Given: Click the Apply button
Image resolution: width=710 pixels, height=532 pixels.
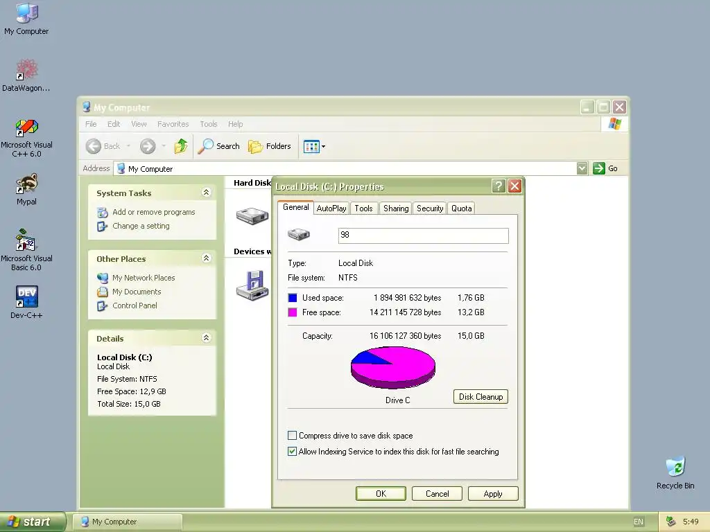Looking at the screenshot, I should [x=493, y=493].
